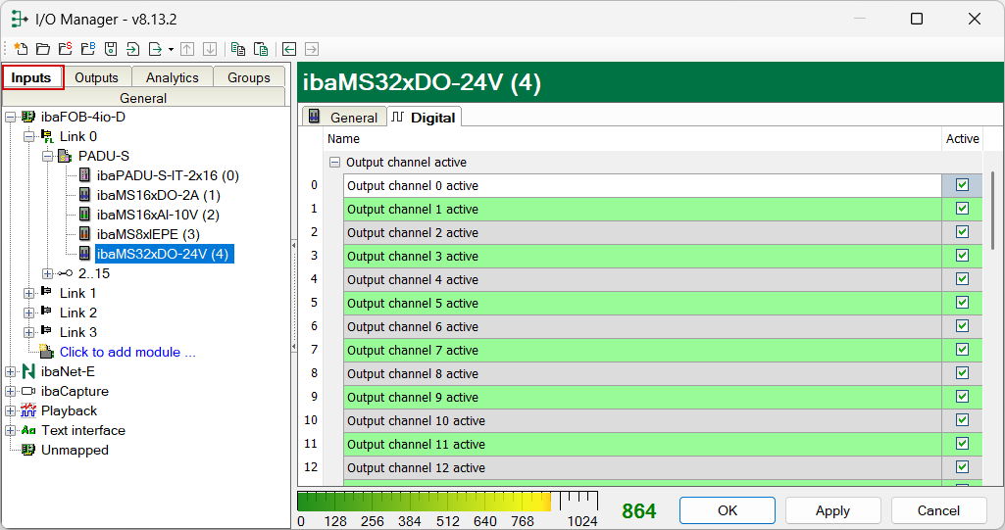Click the channel list vertical scrollbar
The width and height of the screenshot is (1005, 530).
point(994,323)
